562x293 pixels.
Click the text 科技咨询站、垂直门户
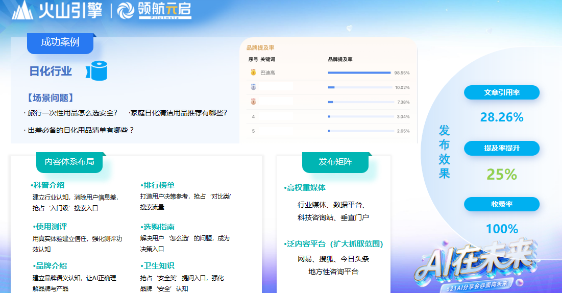(x=333, y=217)
